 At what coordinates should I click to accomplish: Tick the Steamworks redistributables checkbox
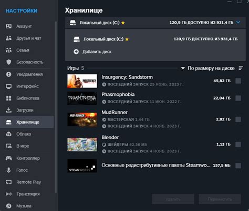point(238,165)
